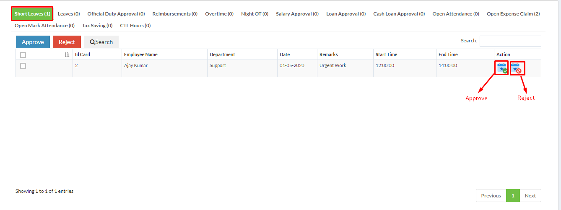
Task: Select the Overtime (0) tab
Action: [x=219, y=14]
